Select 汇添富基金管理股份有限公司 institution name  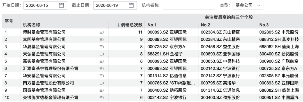50,69
